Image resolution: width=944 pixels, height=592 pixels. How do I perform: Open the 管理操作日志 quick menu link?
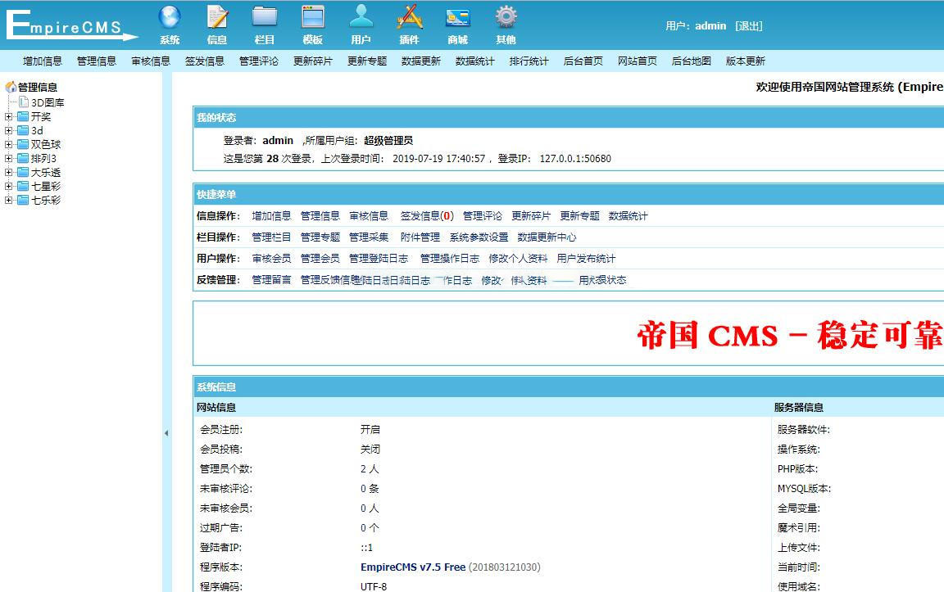click(x=450, y=259)
